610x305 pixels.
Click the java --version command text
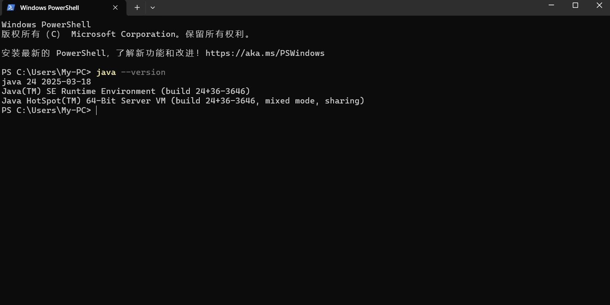tap(131, 72)
